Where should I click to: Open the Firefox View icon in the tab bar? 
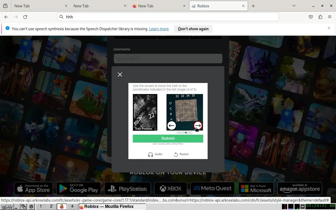5,6
